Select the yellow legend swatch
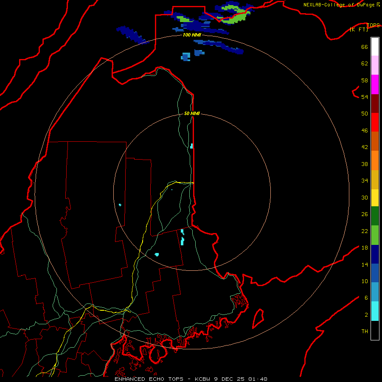 [x=375, y=197]
